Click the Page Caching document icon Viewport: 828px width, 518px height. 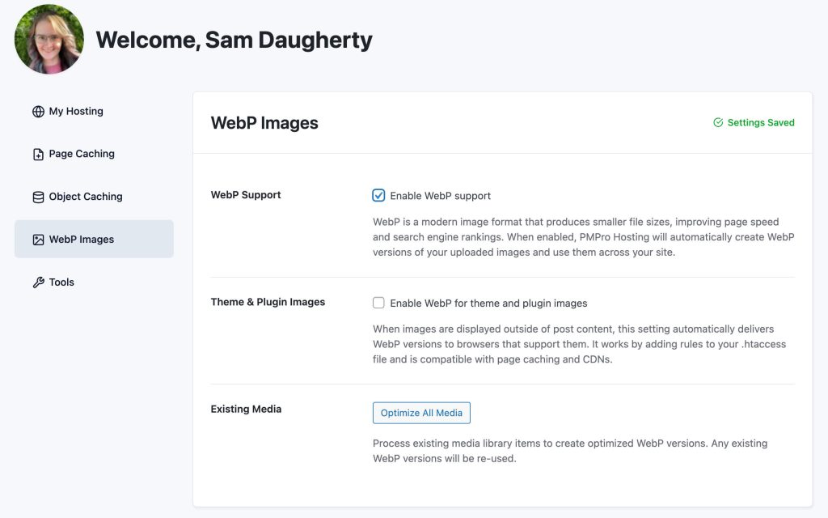[x=37, y=154]
